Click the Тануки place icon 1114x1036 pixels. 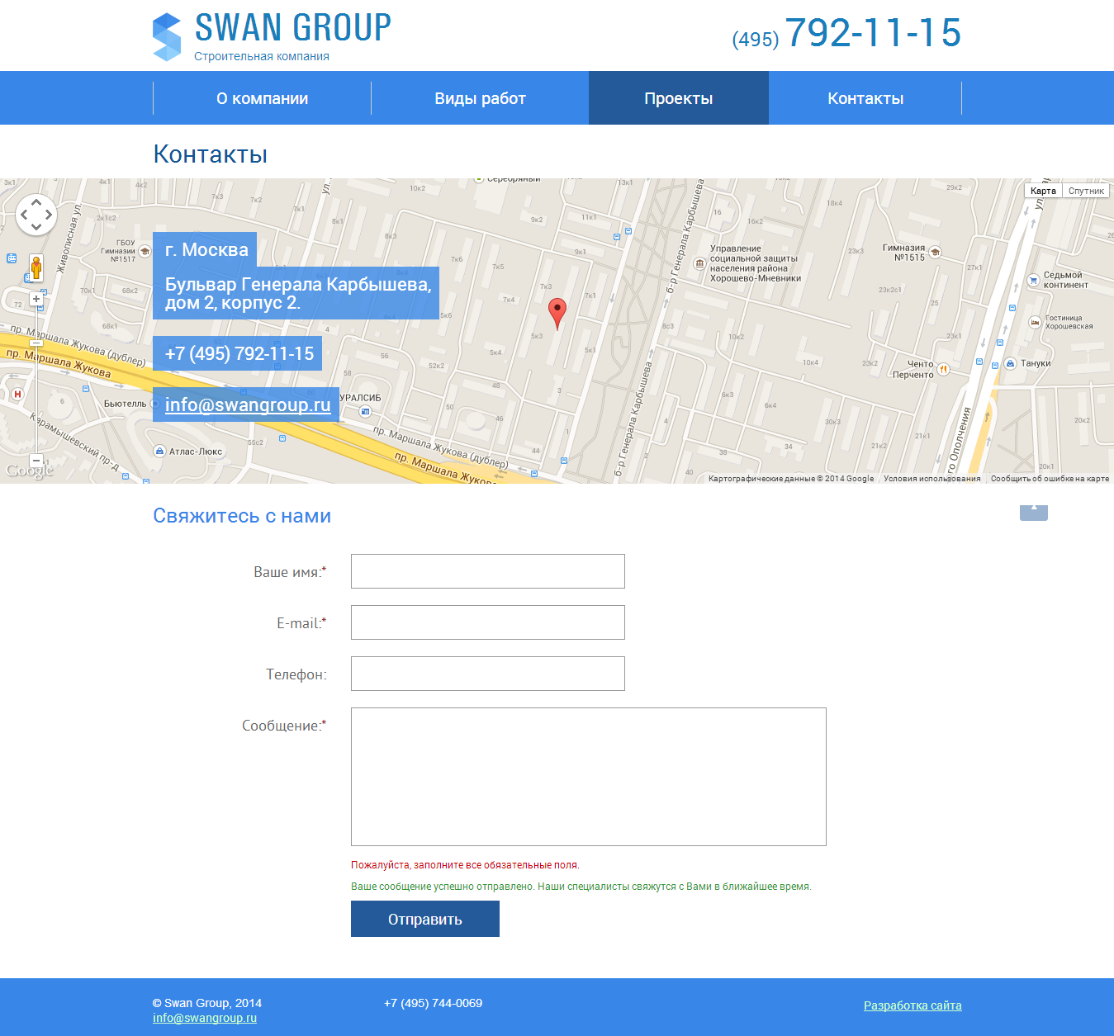tap(1010, 363)
